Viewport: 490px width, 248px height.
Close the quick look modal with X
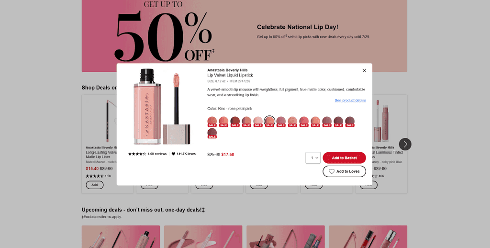pos(364,71)
